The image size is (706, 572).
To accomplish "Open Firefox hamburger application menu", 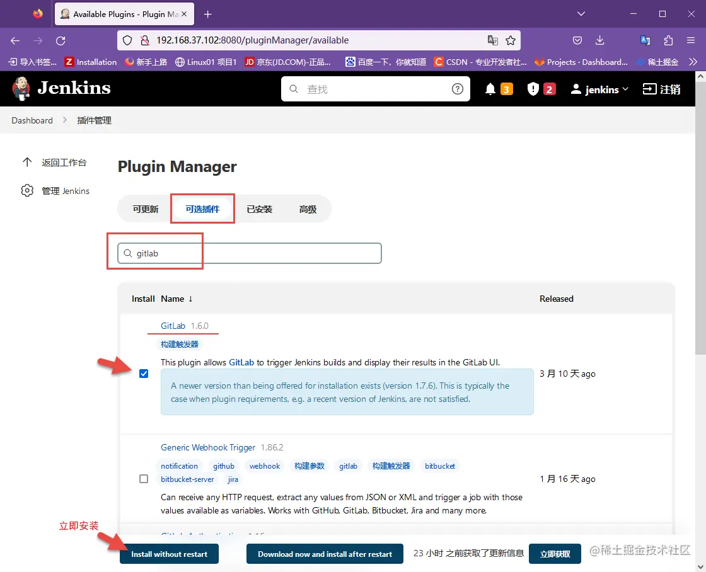I will point(691,40).
